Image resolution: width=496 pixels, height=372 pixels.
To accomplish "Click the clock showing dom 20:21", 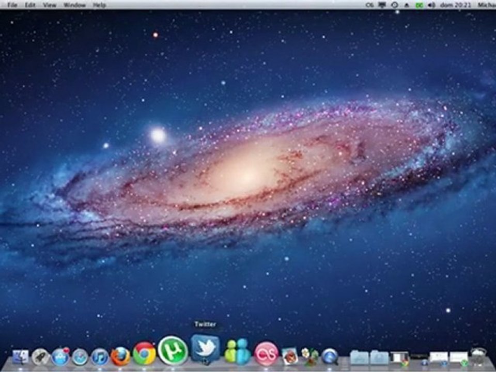I will 456,5.
